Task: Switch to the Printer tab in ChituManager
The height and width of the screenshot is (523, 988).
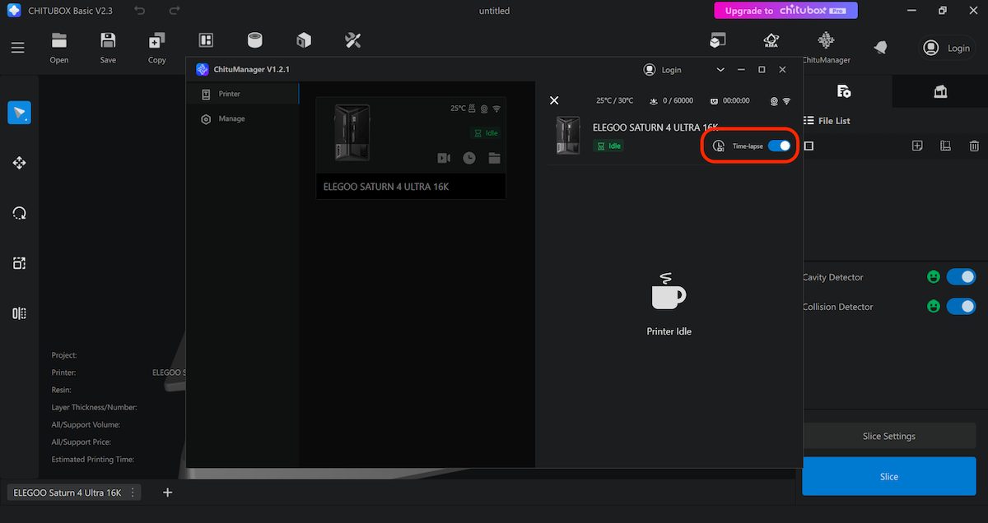Action: pyautogui.click(x=243, y=95)
